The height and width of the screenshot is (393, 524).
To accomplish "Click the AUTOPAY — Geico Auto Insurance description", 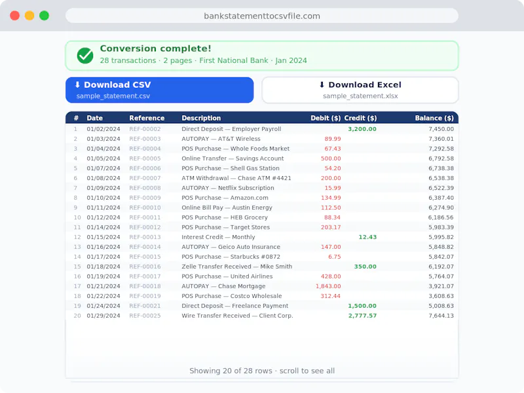I will [x=231, y=247].
